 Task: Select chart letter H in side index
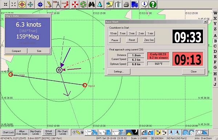[215, 74]
